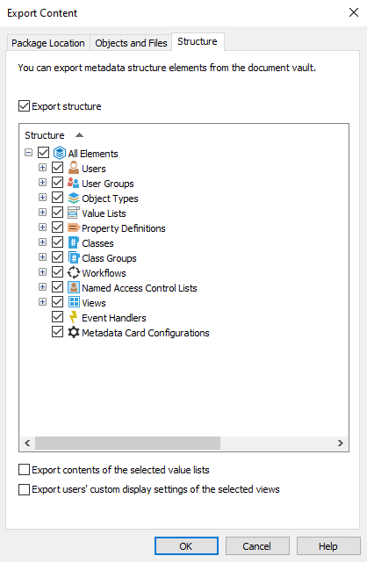This screenshot has height=563, width=367.
Task: Uncheck the Export structure checkbox
Action: coord(24,106)
